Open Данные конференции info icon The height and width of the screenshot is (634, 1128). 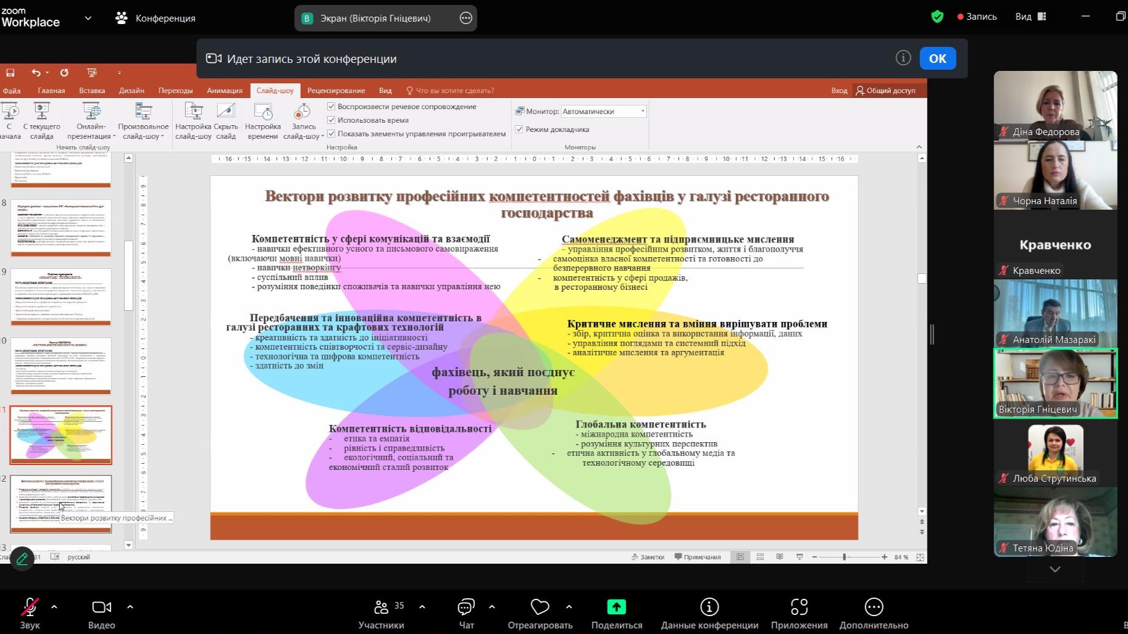pyautogui.click(x=709, y=607)
